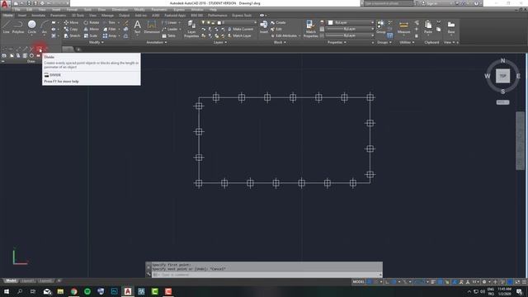Choose the Array command
528x297 pixels.
110,35
